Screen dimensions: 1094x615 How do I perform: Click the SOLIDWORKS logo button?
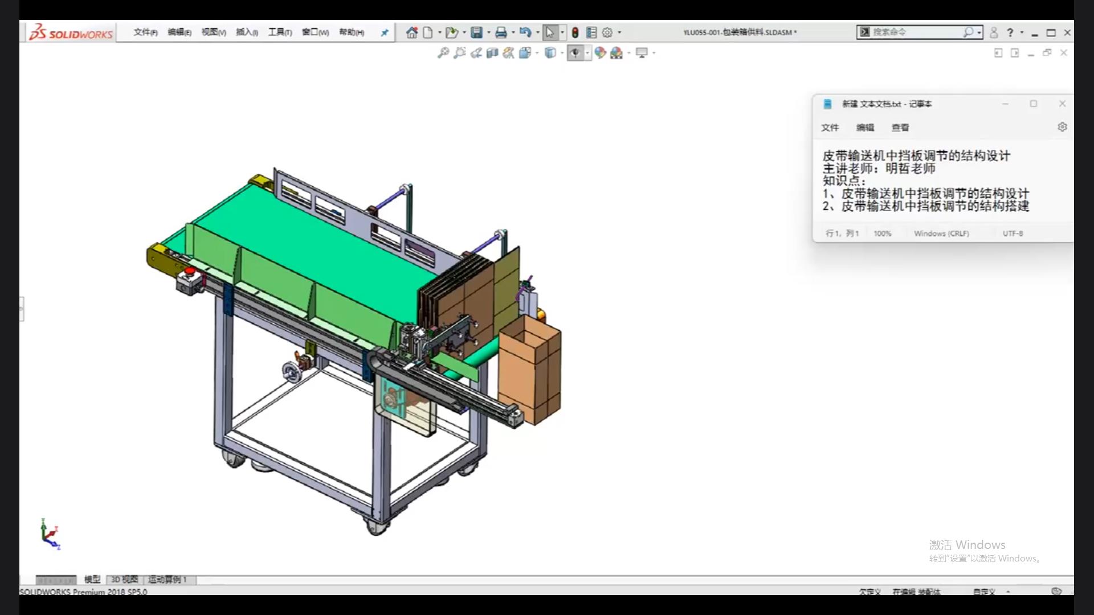[x=71, y=32]
